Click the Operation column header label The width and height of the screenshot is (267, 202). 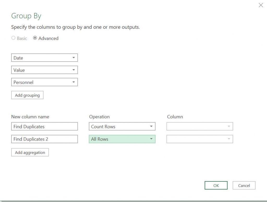tap(99, 117)
